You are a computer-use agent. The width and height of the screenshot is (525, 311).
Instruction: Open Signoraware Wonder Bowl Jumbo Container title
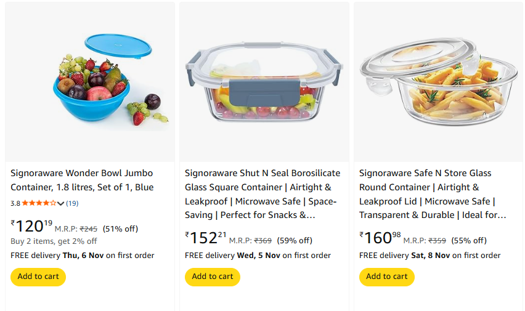82,180
